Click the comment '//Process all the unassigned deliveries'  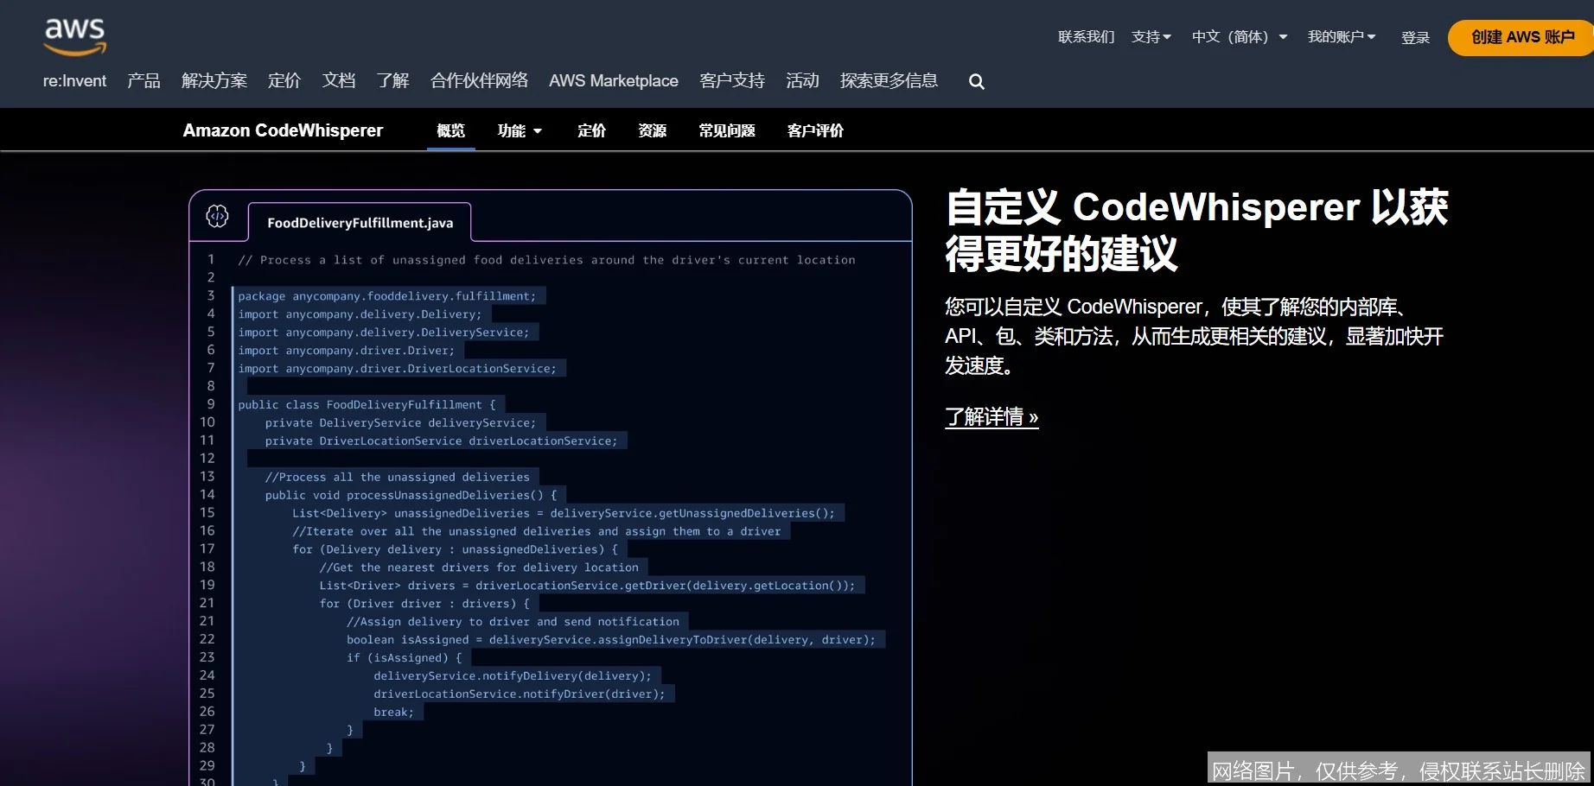[397, 477]
